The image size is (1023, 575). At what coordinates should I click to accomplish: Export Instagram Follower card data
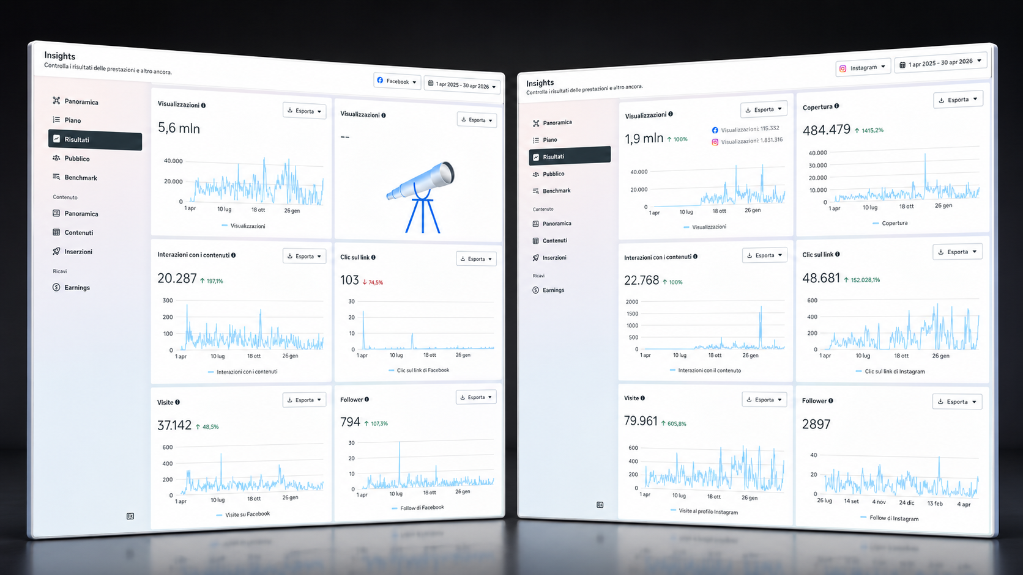pyautogui.click(x=957, y=401)
